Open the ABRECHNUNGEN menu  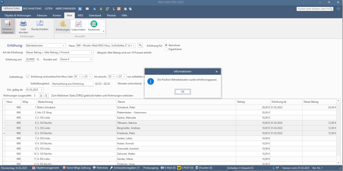[x=66, y=9]
